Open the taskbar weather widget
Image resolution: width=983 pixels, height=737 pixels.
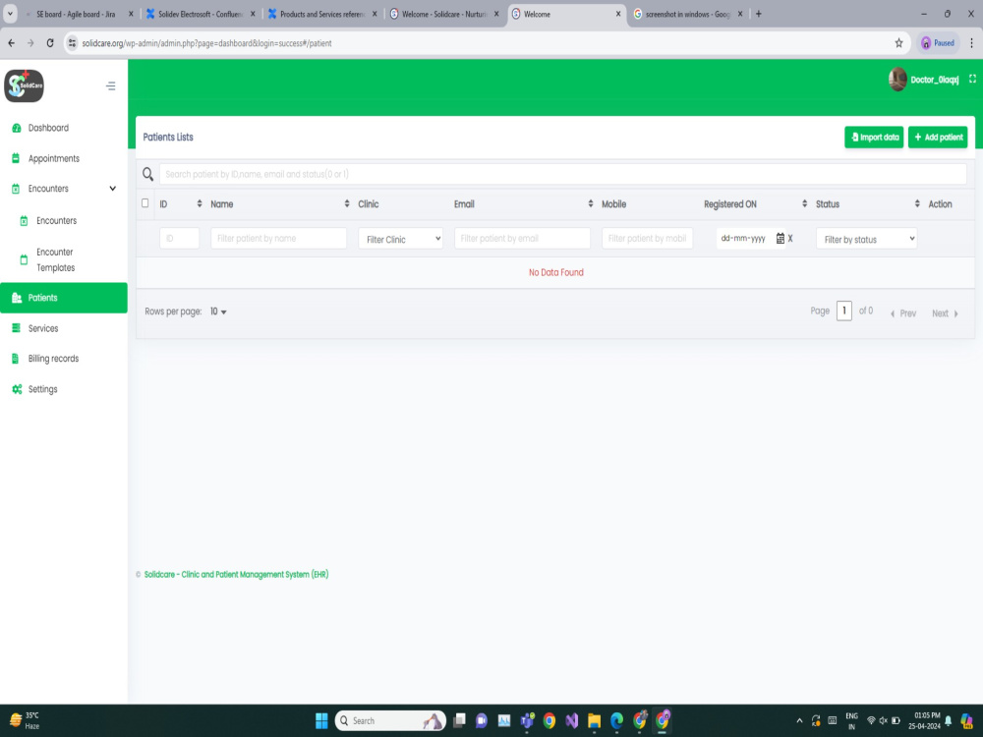point(26,720)
